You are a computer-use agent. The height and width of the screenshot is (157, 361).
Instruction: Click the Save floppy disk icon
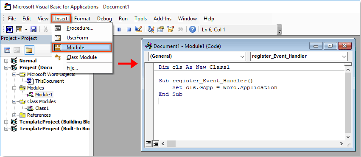coord(34,29)
